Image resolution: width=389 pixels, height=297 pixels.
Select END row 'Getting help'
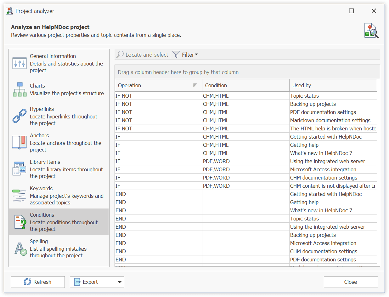pyautogui.click(x=246, y=202)
